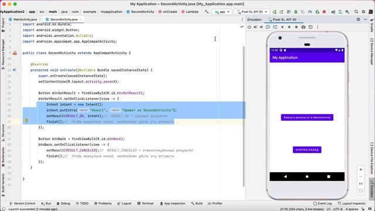Image resolution: width=375 pixels, height=211 pixels.
Task: Toggle the Gradle tool window
Action: click(x=372, y=25)
